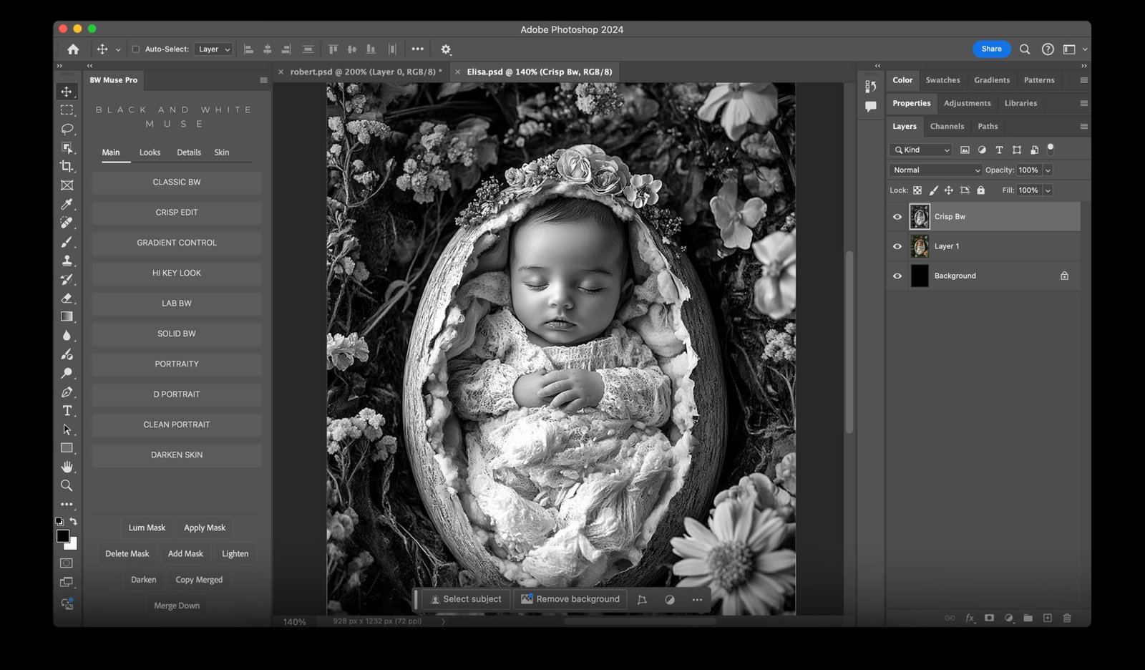
Task: Open the Move tool preset arrow
Action: coord(118,49)
